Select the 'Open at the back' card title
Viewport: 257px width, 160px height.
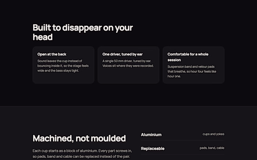tap(52, 54)
